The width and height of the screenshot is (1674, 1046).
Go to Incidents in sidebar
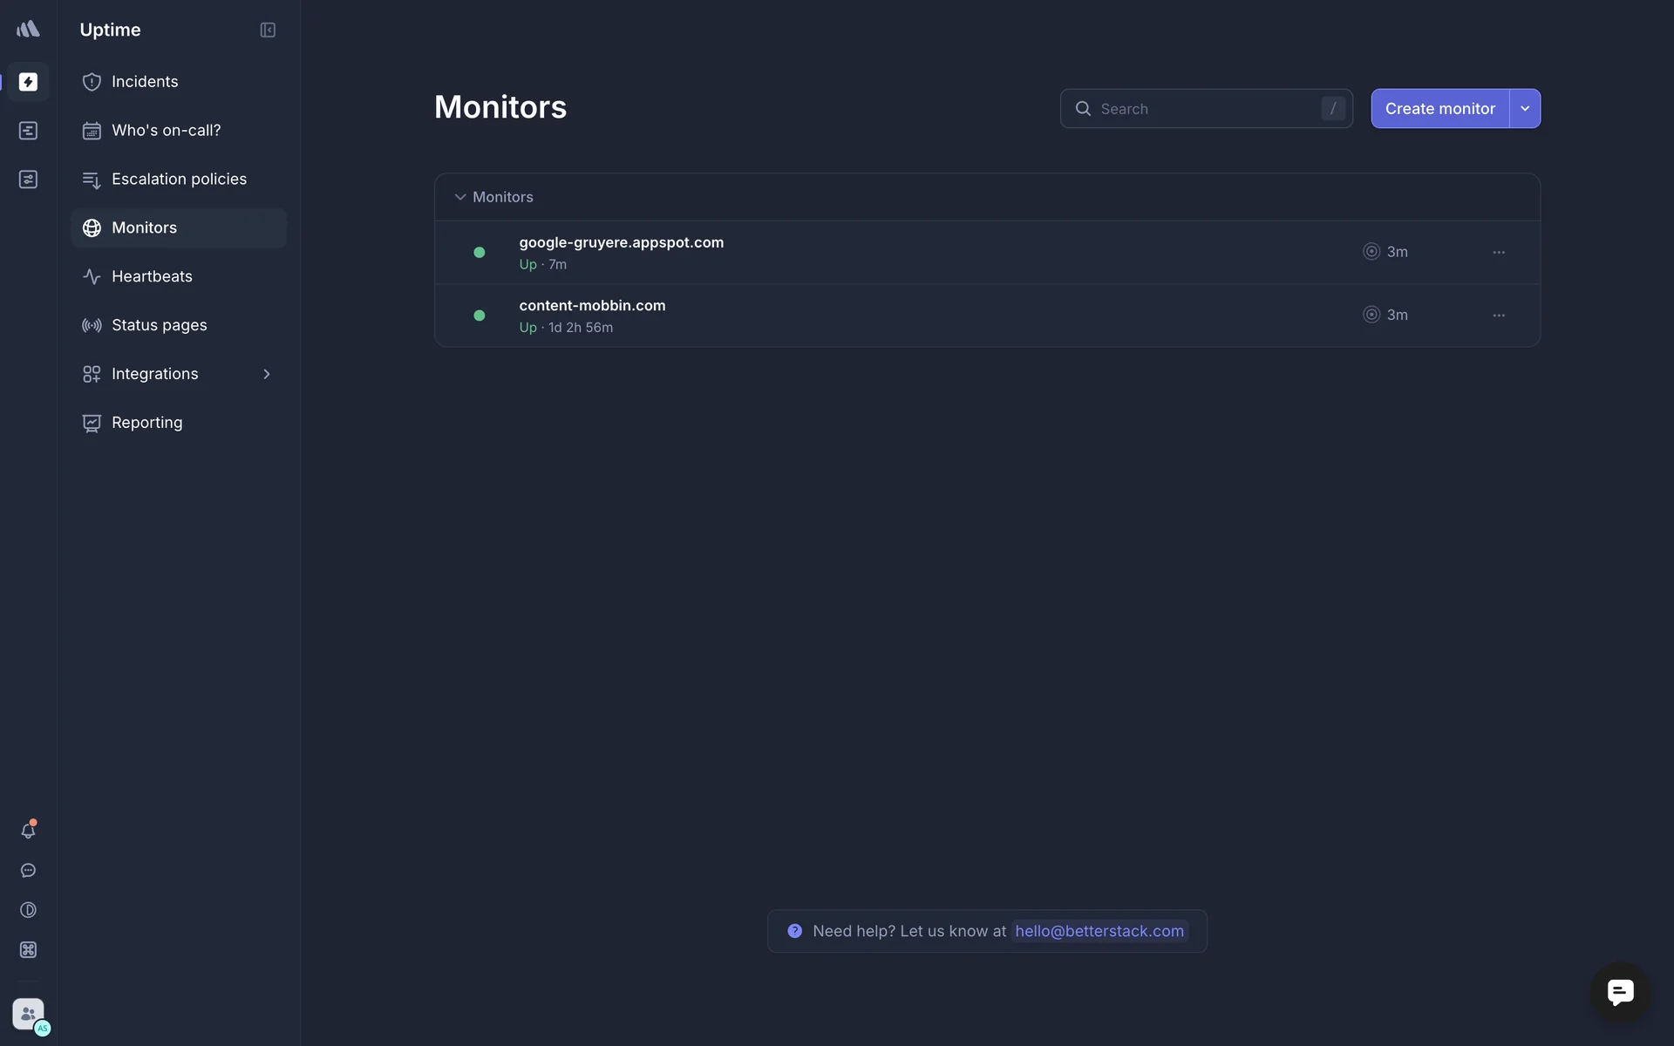point(145,82)
